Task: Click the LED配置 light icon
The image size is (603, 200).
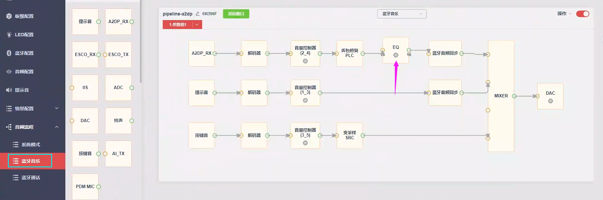Action: (9, 35)
